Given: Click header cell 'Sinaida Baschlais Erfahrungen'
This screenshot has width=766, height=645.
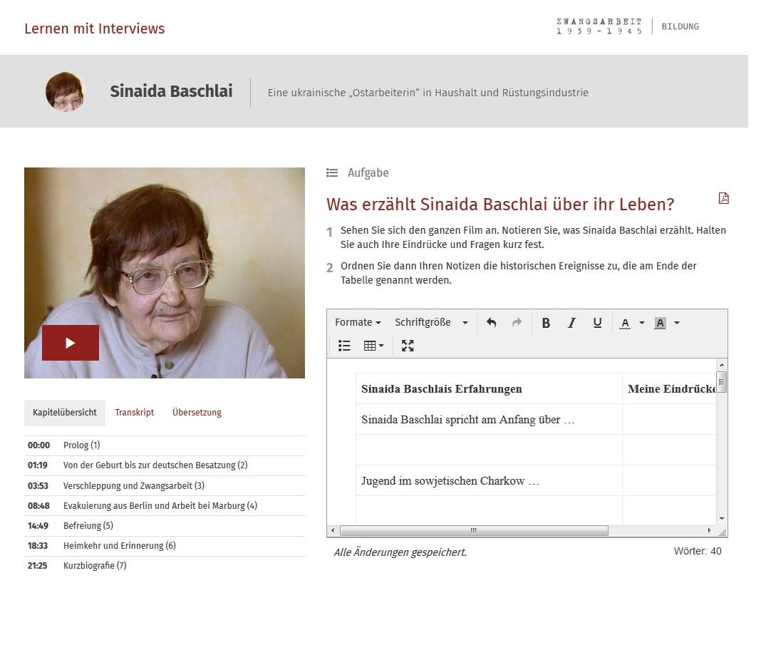Looking at the screenshot, I should coord(489,389).
